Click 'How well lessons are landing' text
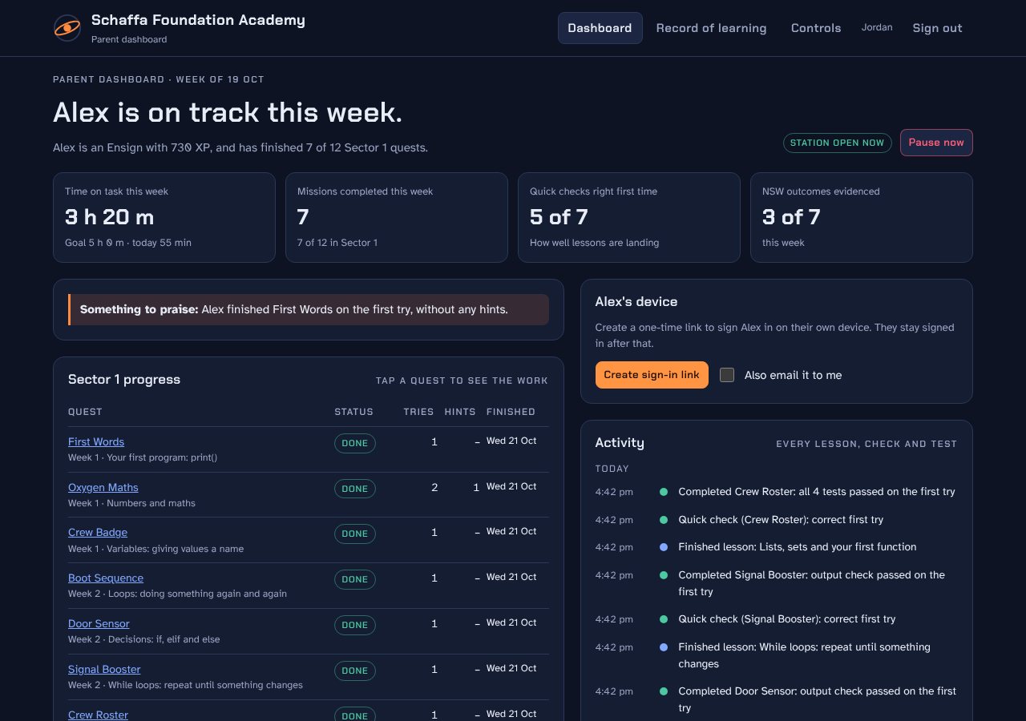The image size is (1026, 721). pos(594,243)
